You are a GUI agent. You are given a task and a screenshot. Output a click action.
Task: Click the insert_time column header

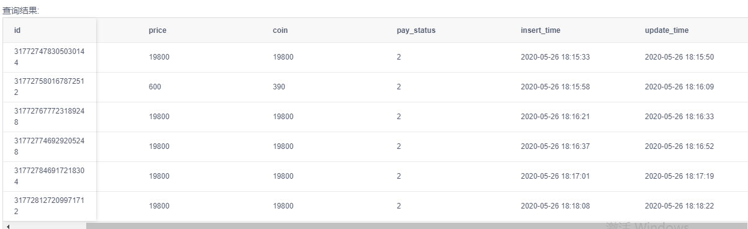[x=541, y=30]
